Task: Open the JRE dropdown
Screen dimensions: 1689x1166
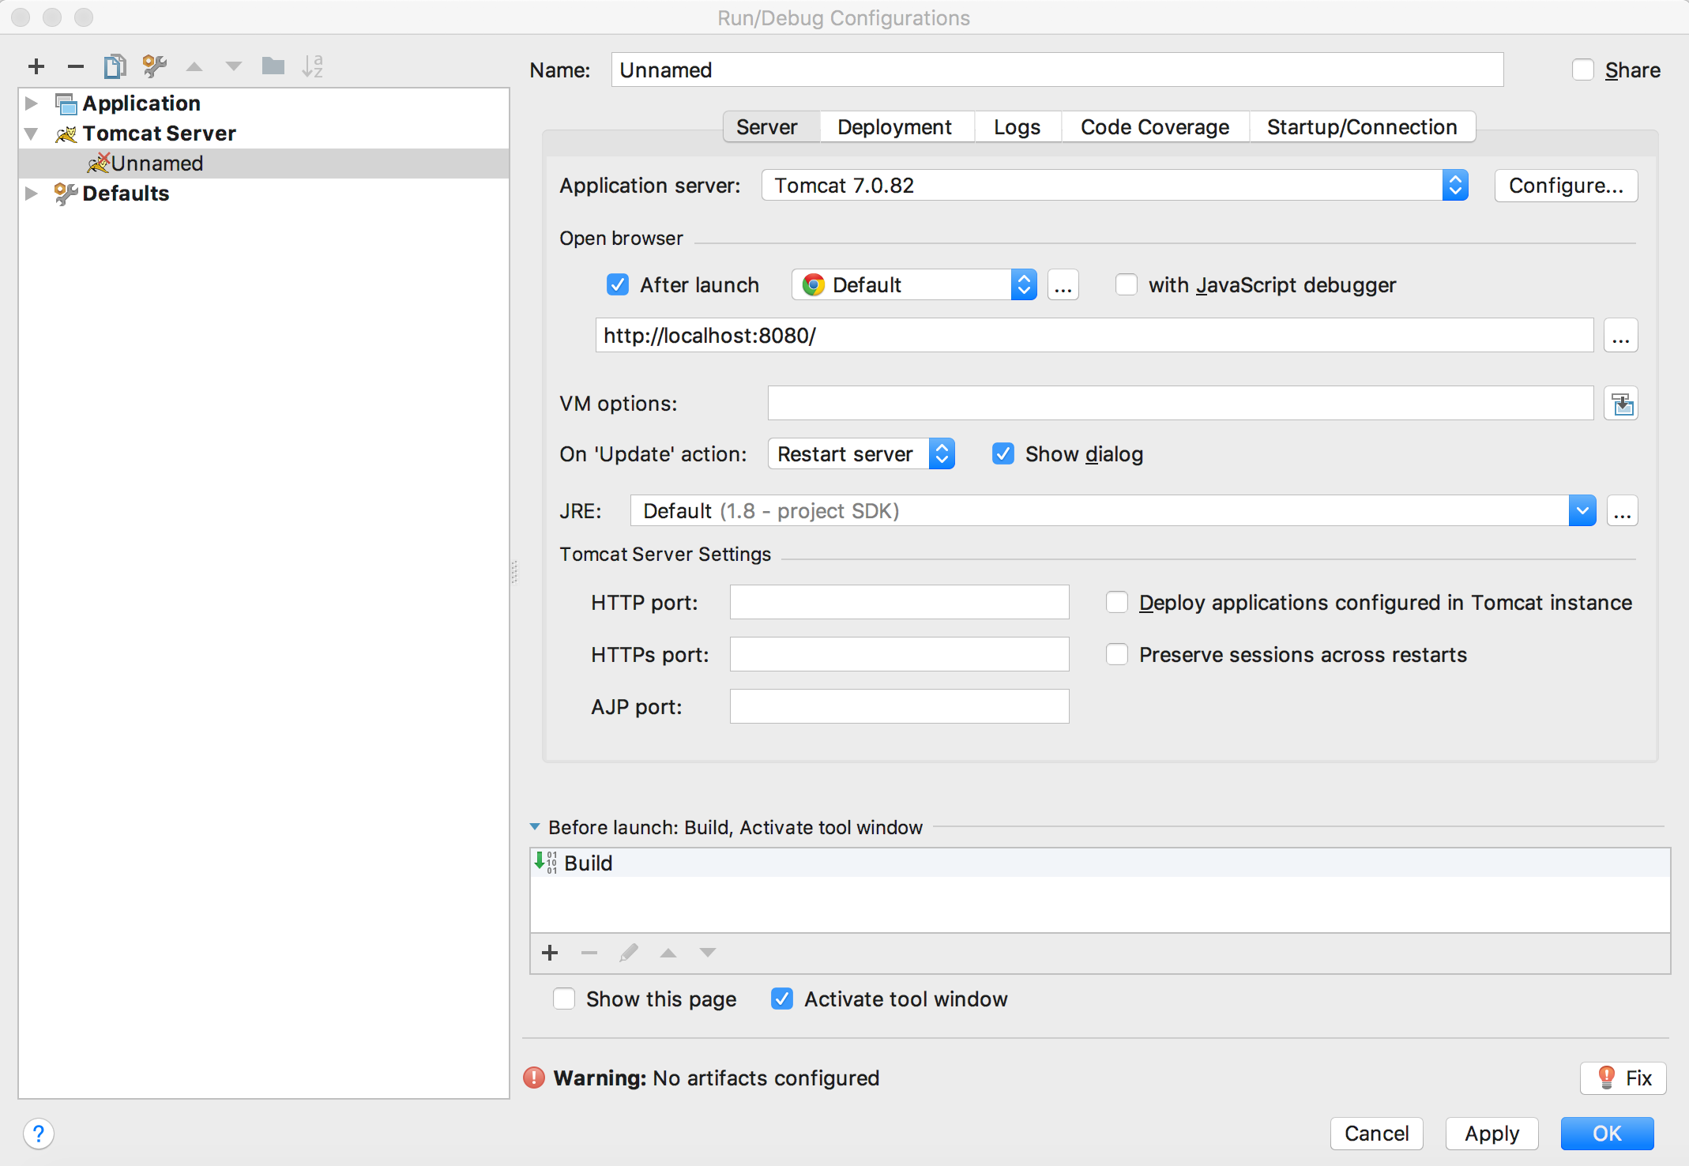Action: (1113, 511)
